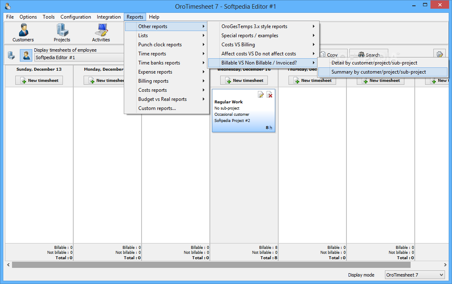Expand Billable VS Non Billable / Invoiced?

263,63
